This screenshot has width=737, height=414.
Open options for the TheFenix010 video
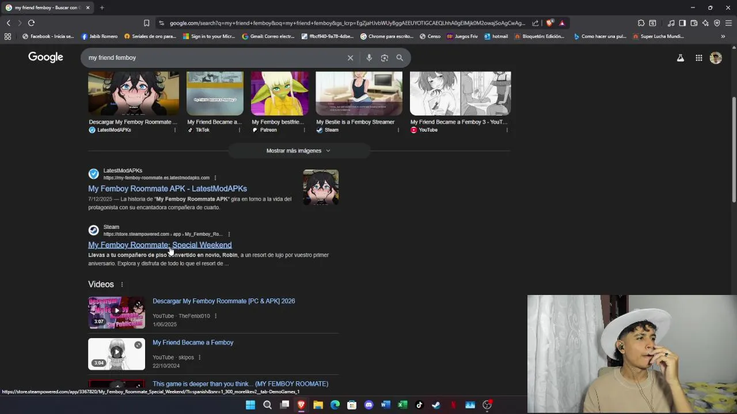click(x=216, y=316)
